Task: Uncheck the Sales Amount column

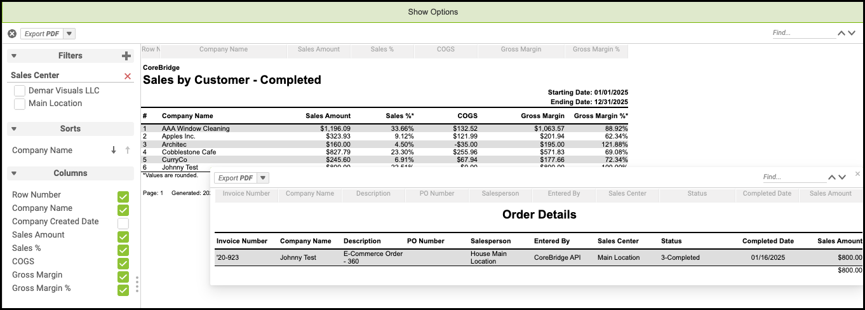Action: pos(123,237)
